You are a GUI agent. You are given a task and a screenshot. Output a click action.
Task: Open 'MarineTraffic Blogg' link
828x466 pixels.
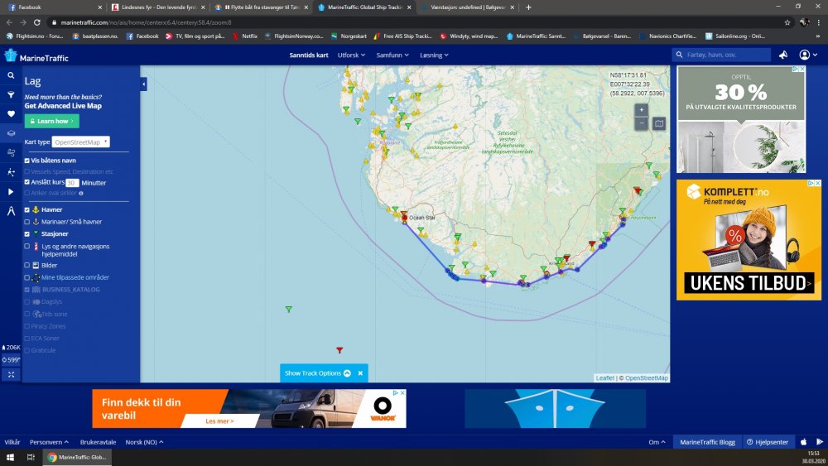tap(707, 442)
